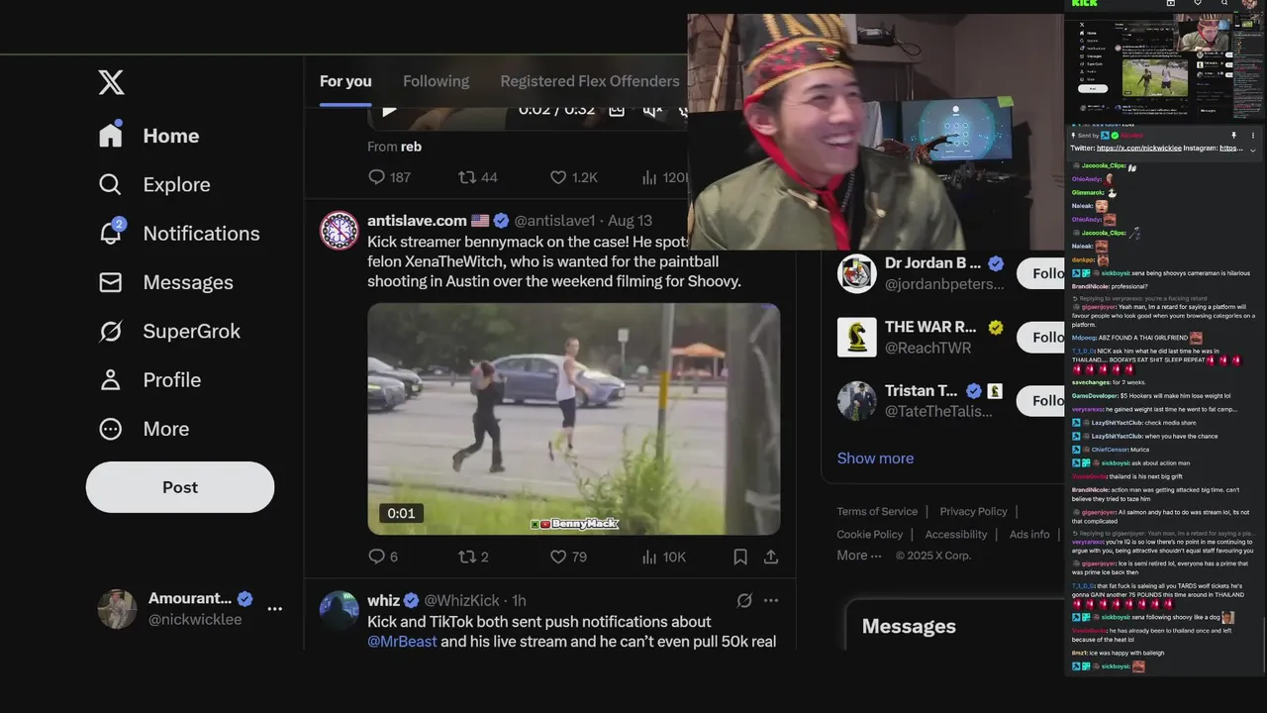Click the @nickwicklee account avatar

pos(117,609)
